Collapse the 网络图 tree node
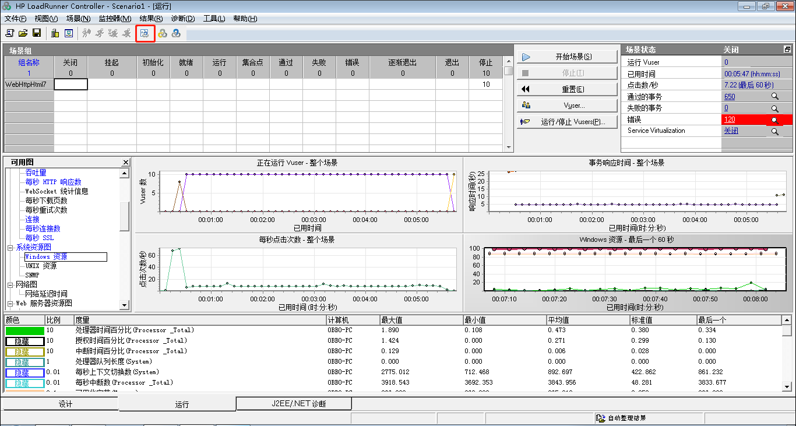Screen dimensions: 796x426 coord(10,285)
